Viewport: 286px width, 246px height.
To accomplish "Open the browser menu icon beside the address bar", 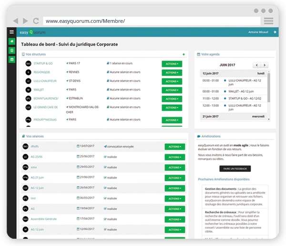I will (268, 21).
